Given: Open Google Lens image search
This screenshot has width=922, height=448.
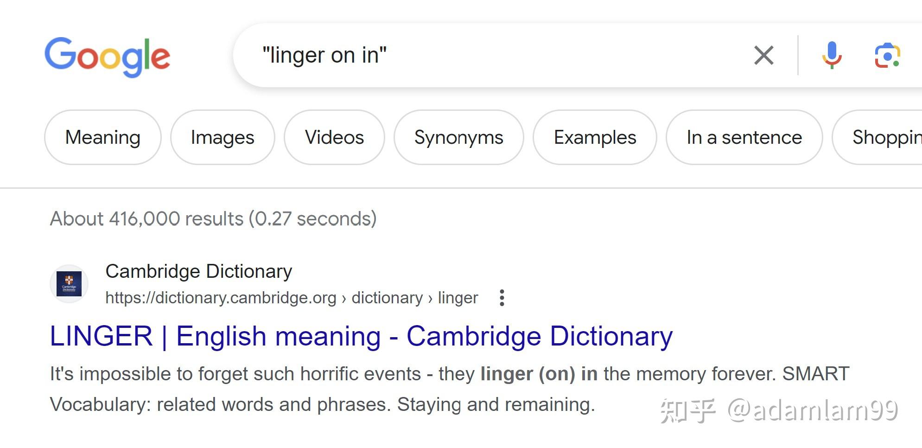Looking at the screenshot, I should coord(887,55).
